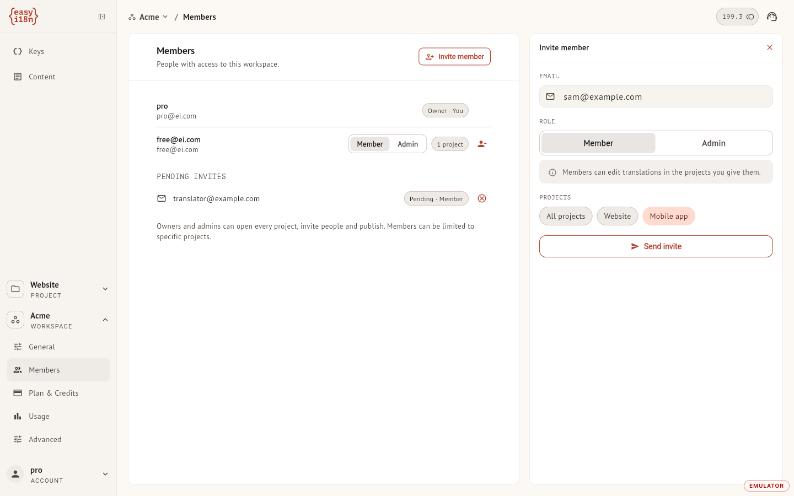The image size is (794, 496).
Task: Open Content in the sidebar
Action: tap(58, 77)
